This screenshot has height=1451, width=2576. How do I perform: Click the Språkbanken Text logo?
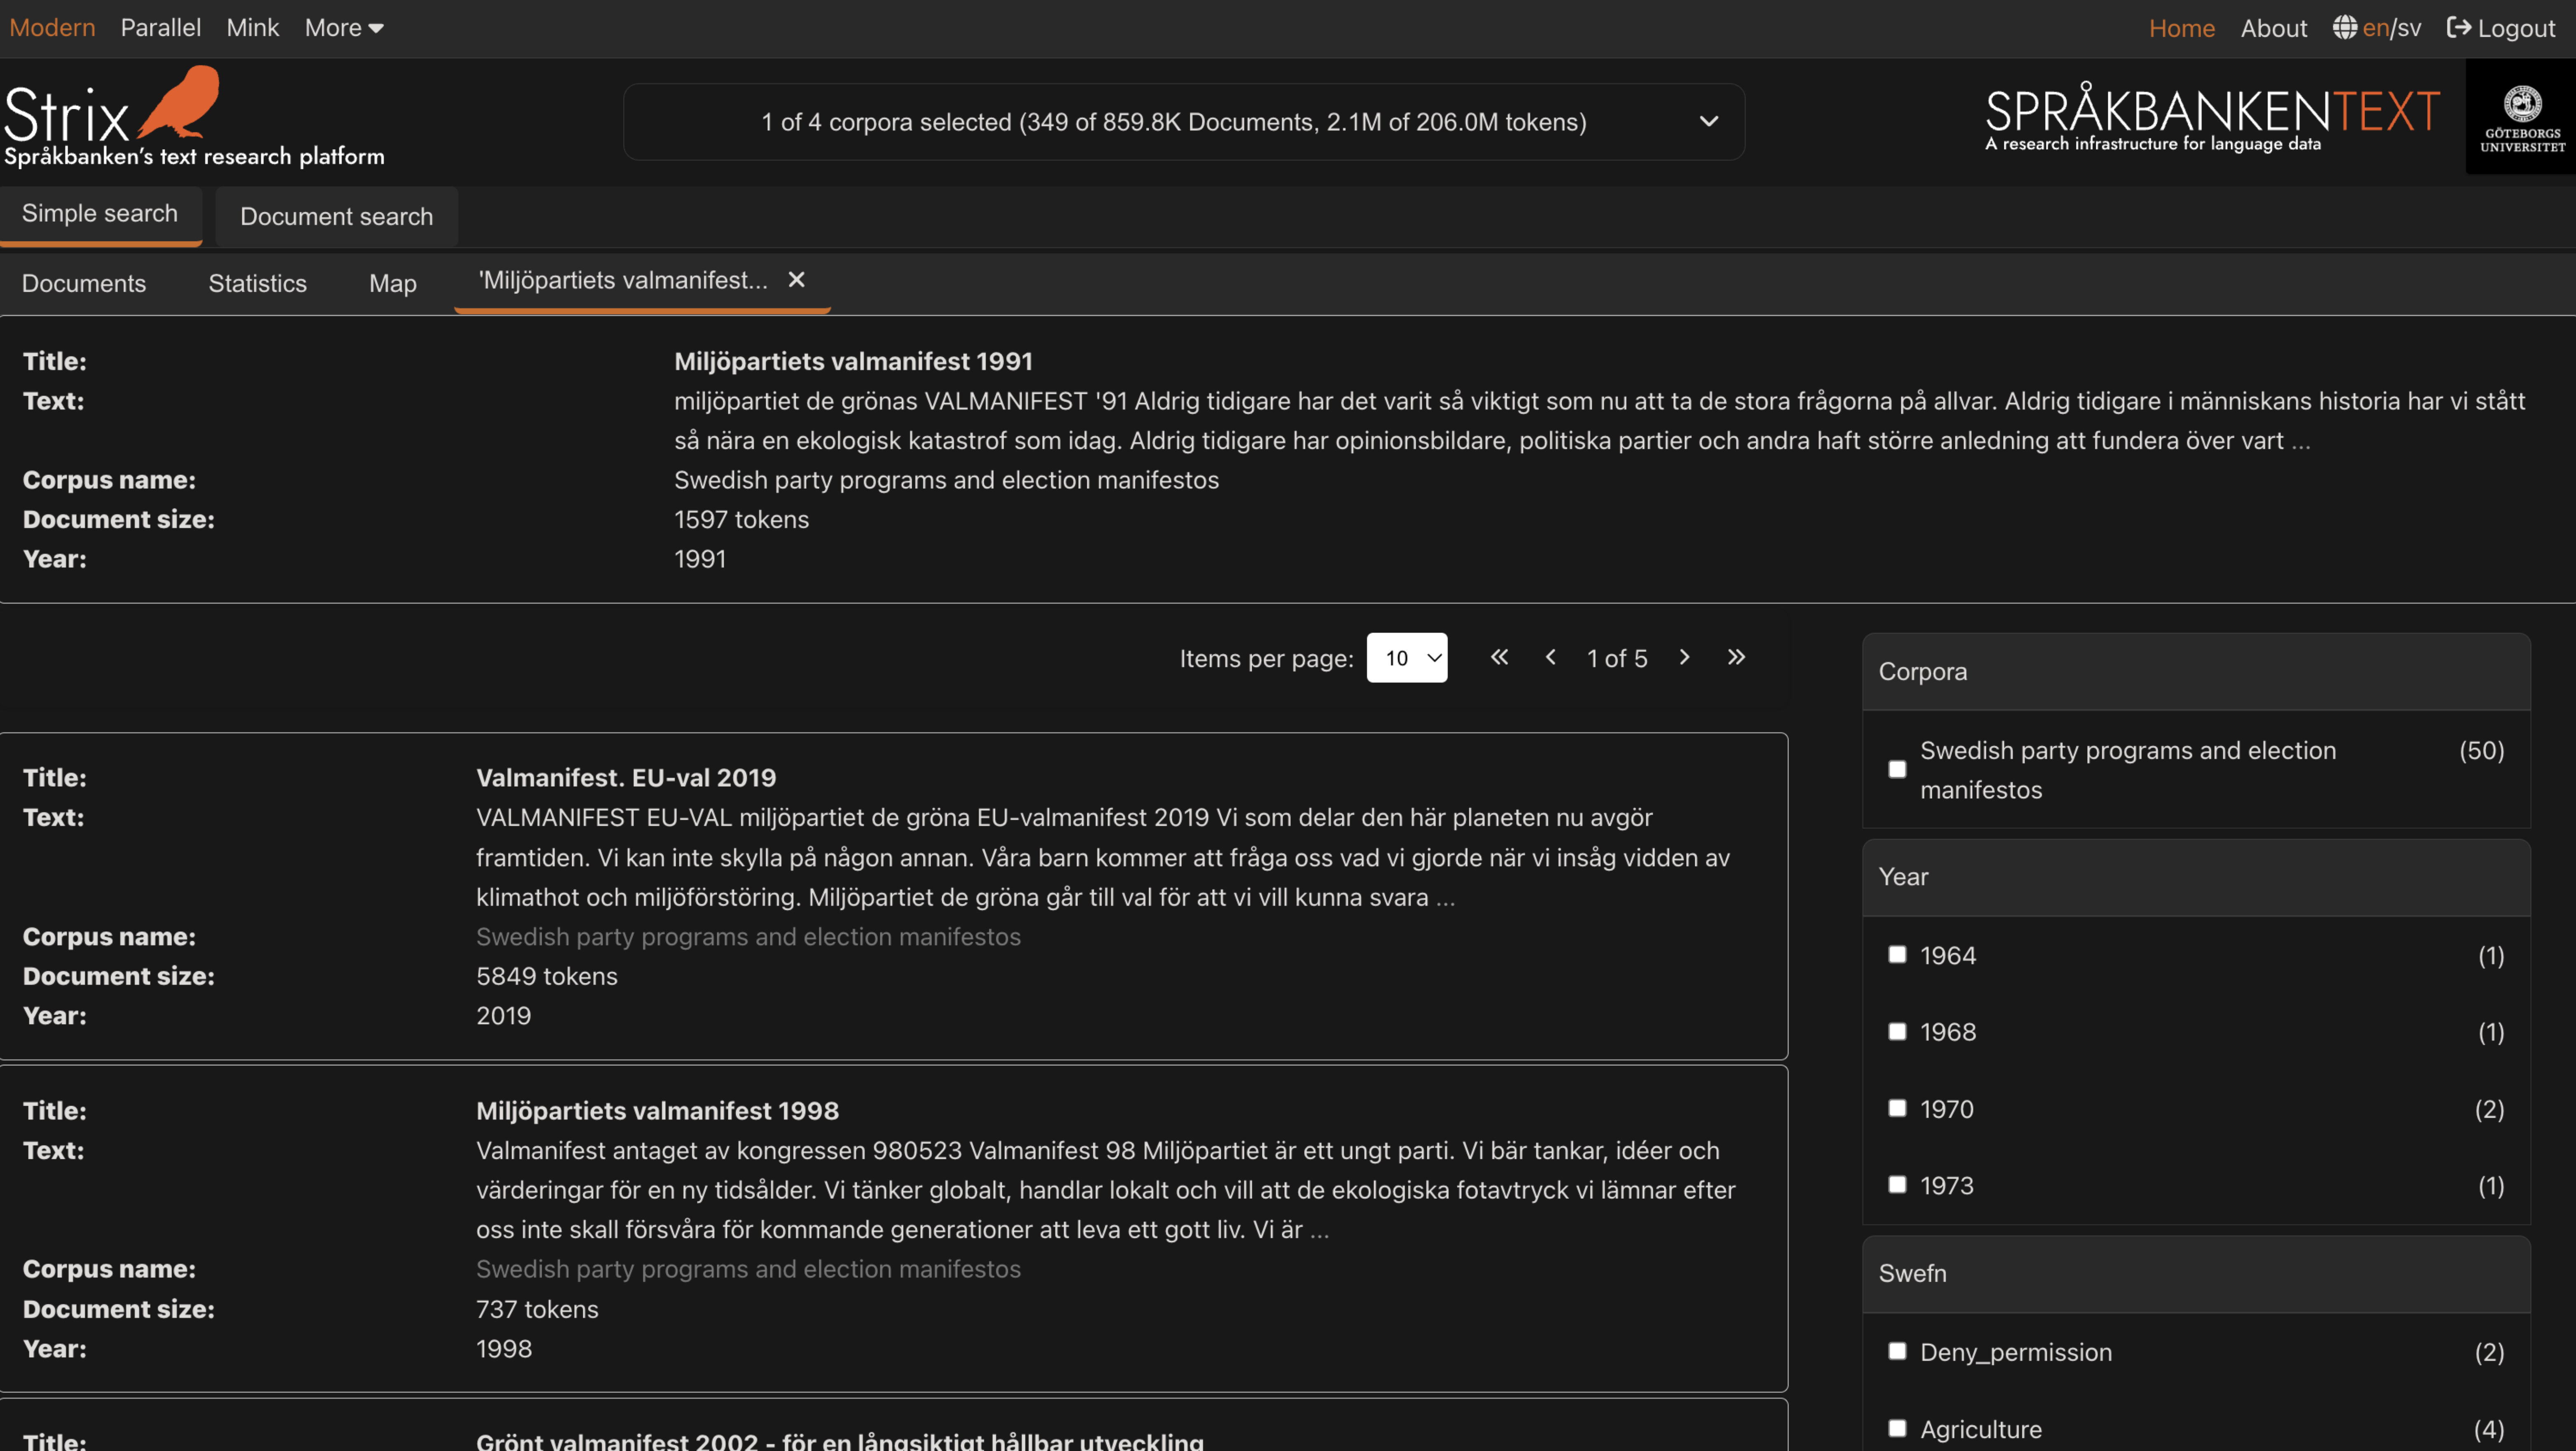[2212, 118]
